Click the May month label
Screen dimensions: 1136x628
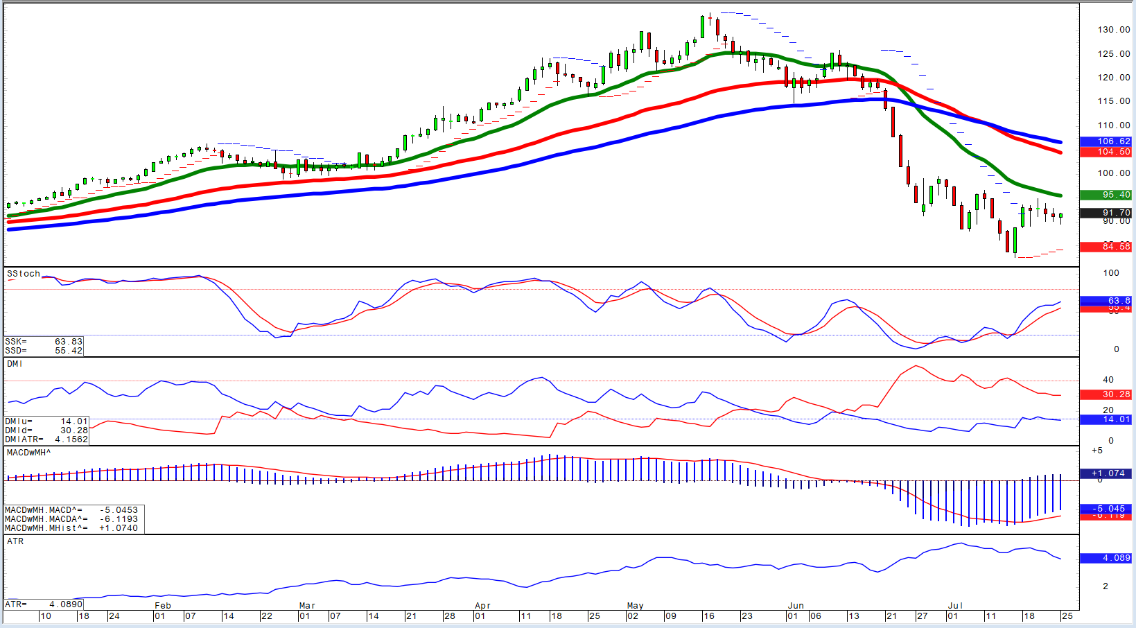(x=636, y=606)
